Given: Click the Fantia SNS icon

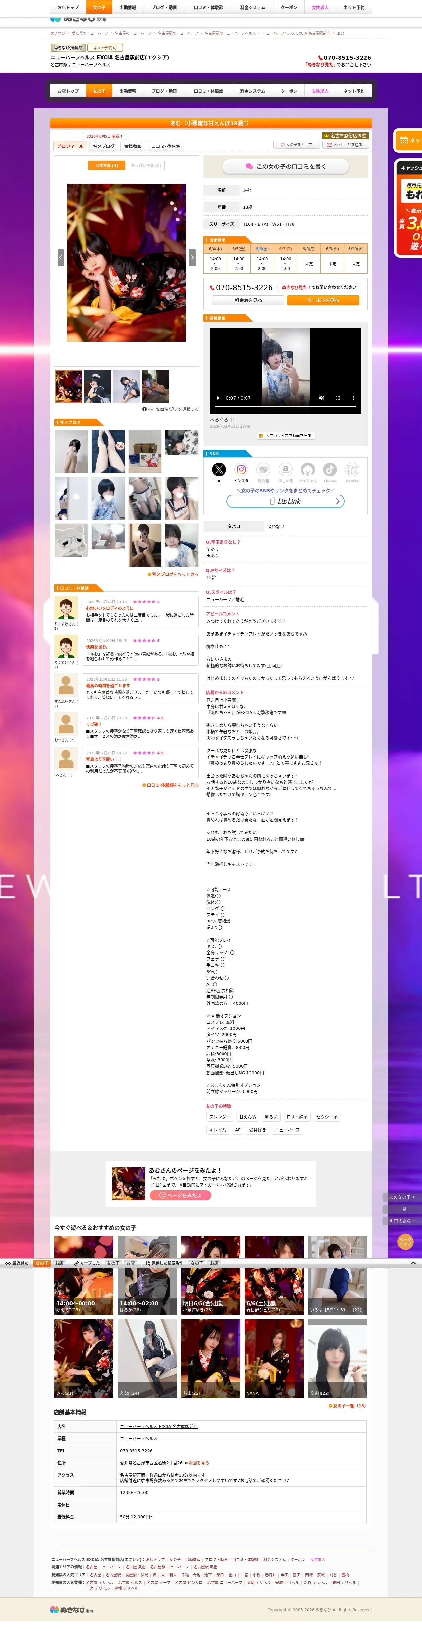Looking at the screenshot, I should click(352, 469).
